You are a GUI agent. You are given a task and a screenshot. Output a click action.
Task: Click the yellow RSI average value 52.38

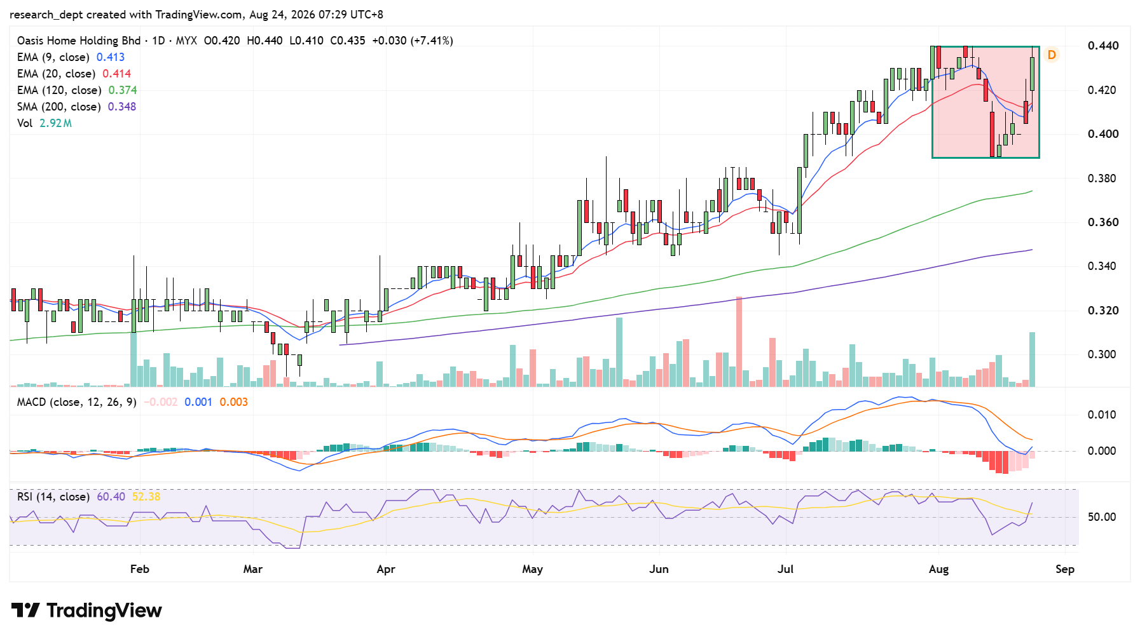tap(146, 497)
